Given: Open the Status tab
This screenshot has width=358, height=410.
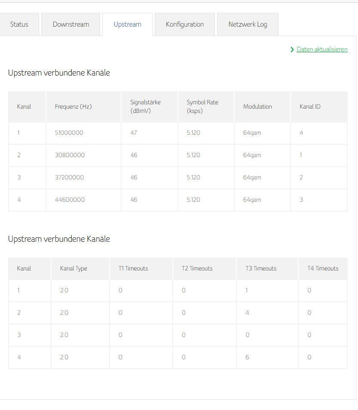Looking at the screenshot, I should pos(19,24).
